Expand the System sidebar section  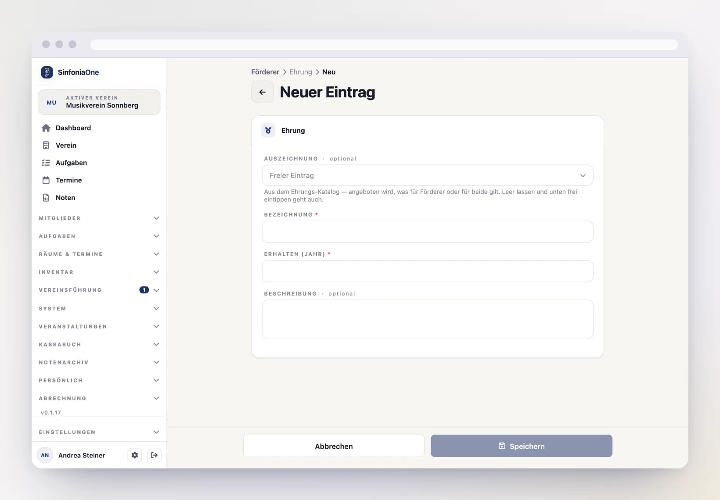point(99,308)
